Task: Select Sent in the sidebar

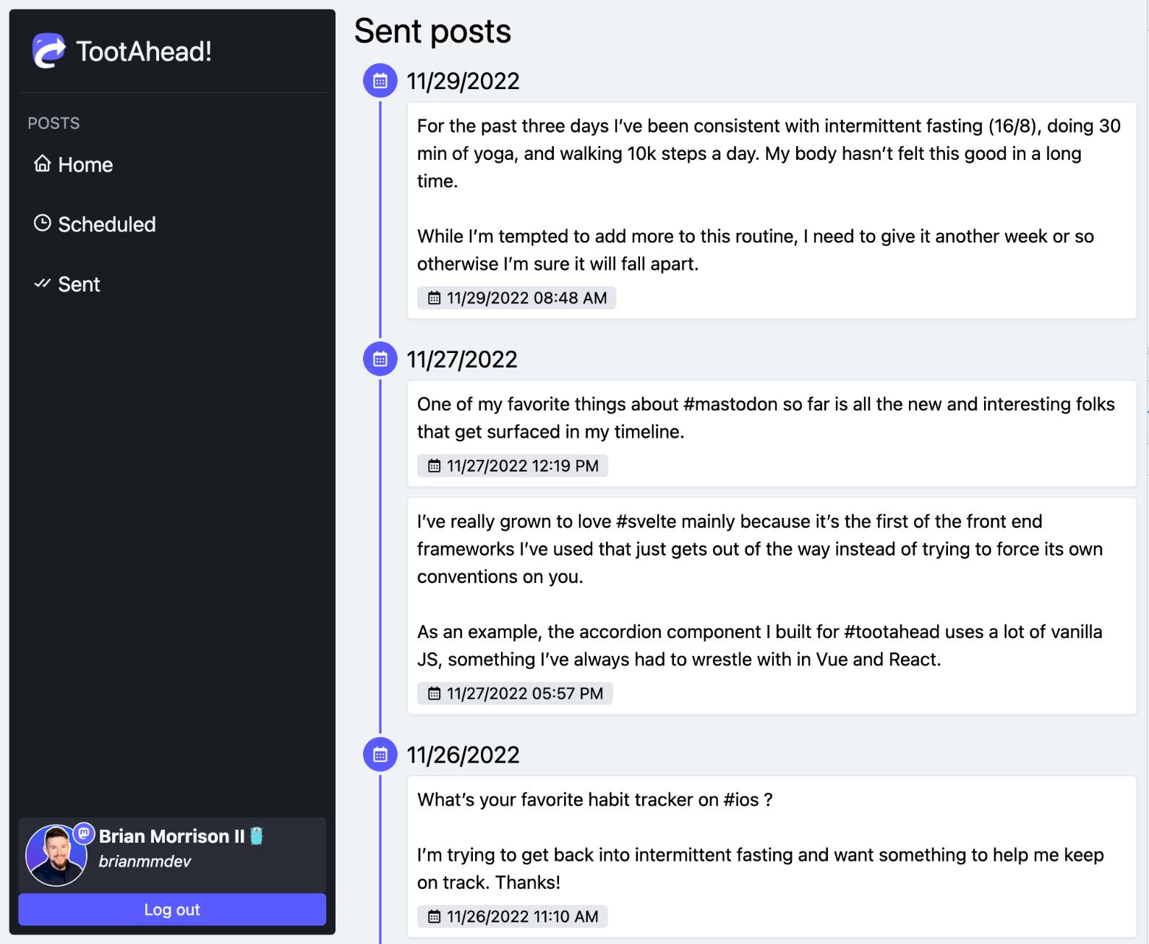Action: pyautogui.click(x=79, y=284)
